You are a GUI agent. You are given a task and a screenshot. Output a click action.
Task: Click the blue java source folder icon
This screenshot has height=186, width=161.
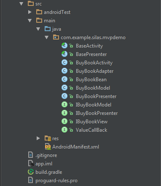pos(48,29)
